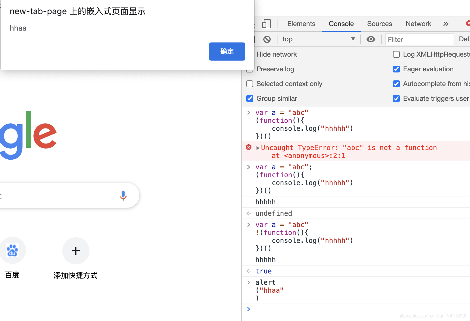Open the top context dropdown
Viewport: 470px width, 321px height.
(x=319, y=39)
